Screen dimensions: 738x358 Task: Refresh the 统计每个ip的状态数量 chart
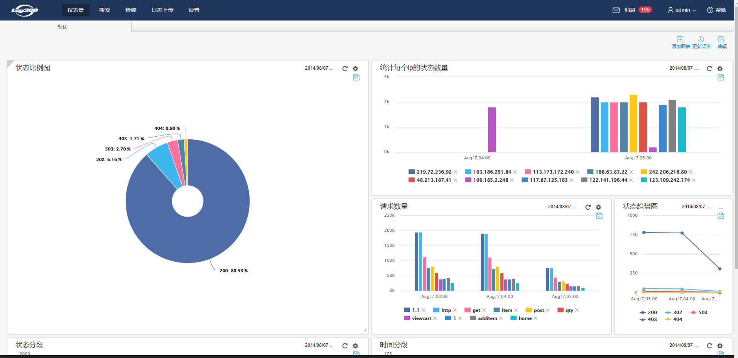[x=709, y=69]
